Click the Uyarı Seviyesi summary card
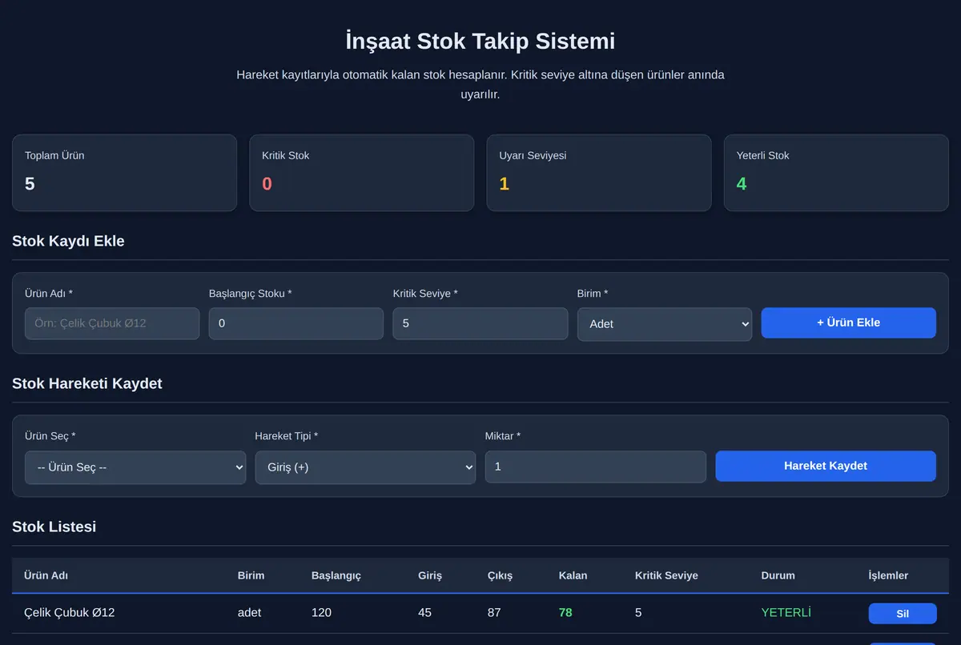Image resolution: width=961 pixels, height=645 pixels. [x=599, y=173]
